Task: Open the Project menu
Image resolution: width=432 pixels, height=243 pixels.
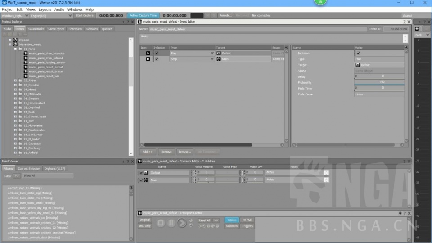Action: click(x=8, y=9)
